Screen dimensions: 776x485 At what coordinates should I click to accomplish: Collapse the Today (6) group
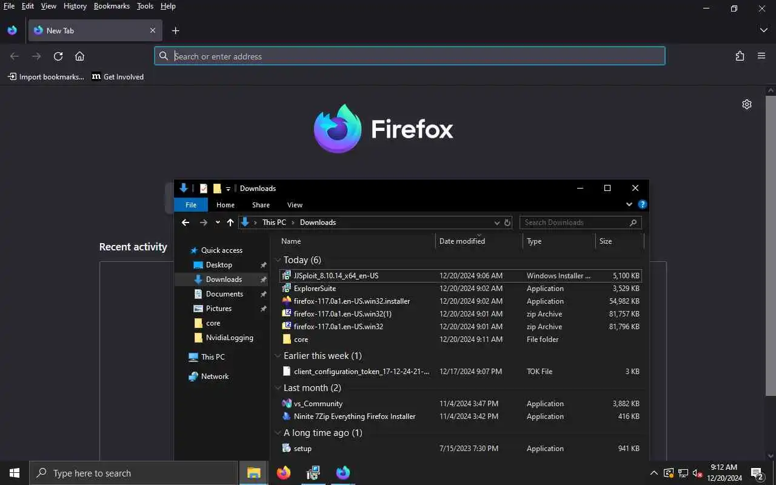click(x=278, y=260)
